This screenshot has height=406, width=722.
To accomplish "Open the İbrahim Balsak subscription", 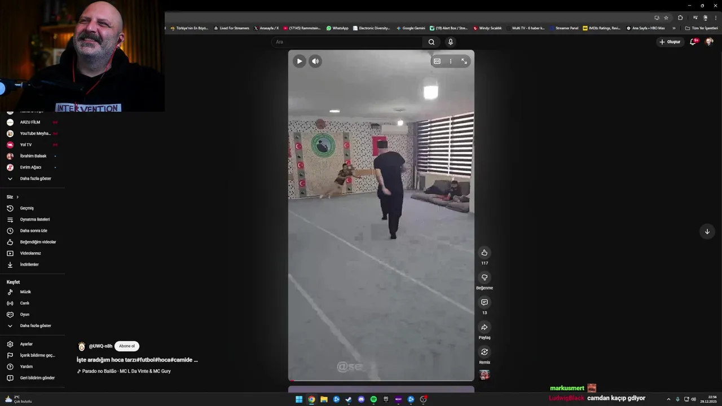I will click(x=32, y=156).
